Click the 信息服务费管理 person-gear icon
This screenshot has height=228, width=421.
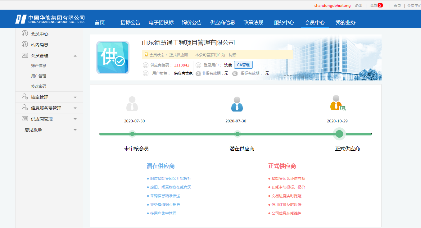(25, 108)
